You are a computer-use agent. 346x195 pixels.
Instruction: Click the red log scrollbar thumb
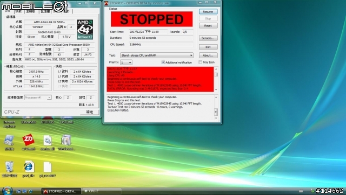pyautogui.click(x=216, y=74)
